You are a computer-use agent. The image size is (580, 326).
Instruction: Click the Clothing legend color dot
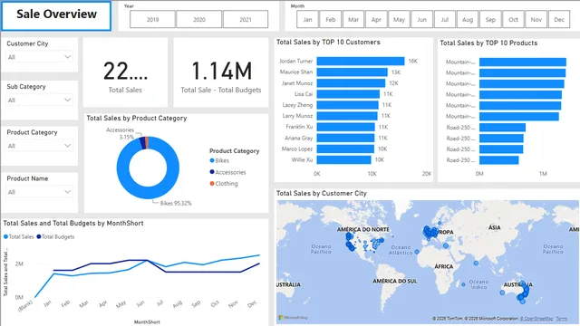click(x=212, y=183)
